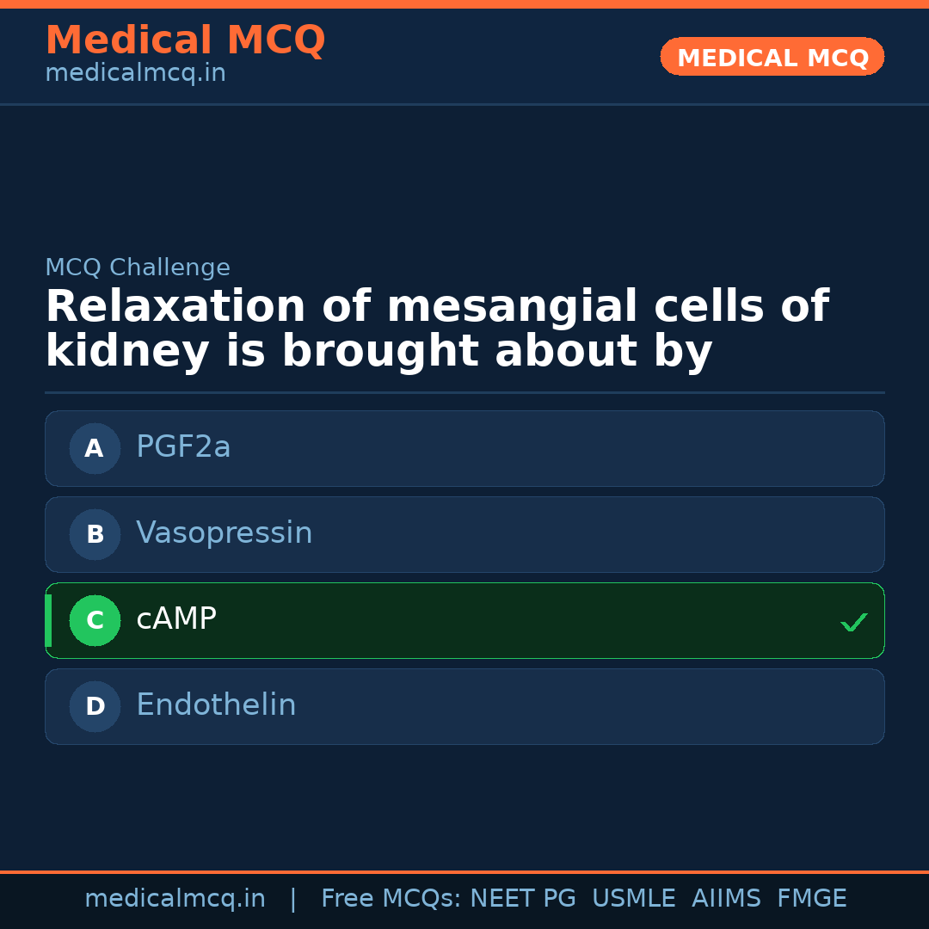Viewport: 929px width, 929px height.
Task: Select the Vasopressin answer option
Action: point(464,534)
